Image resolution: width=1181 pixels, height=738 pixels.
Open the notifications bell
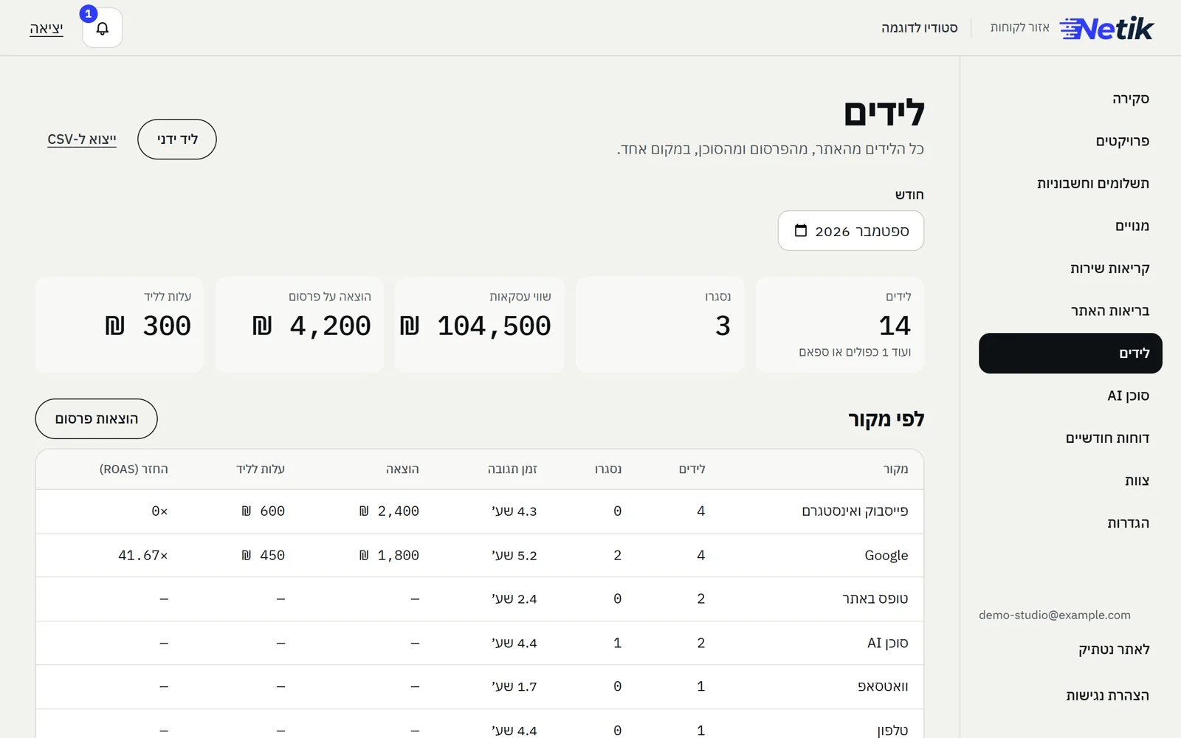tap(102, 28)
